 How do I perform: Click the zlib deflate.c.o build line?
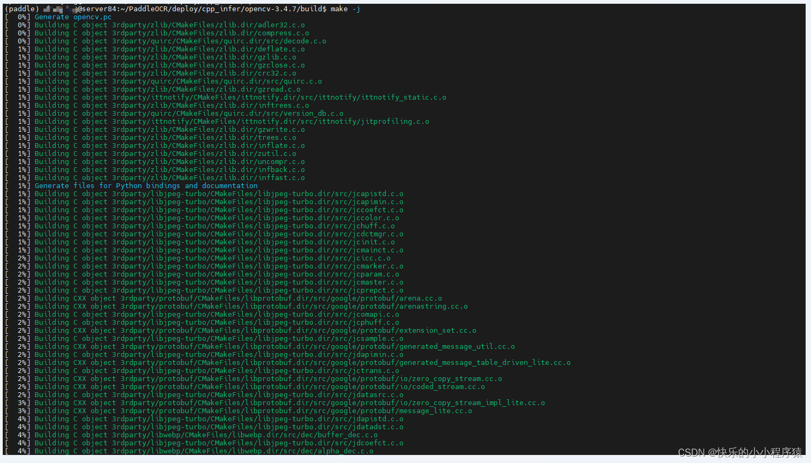[x=155, y=49]
